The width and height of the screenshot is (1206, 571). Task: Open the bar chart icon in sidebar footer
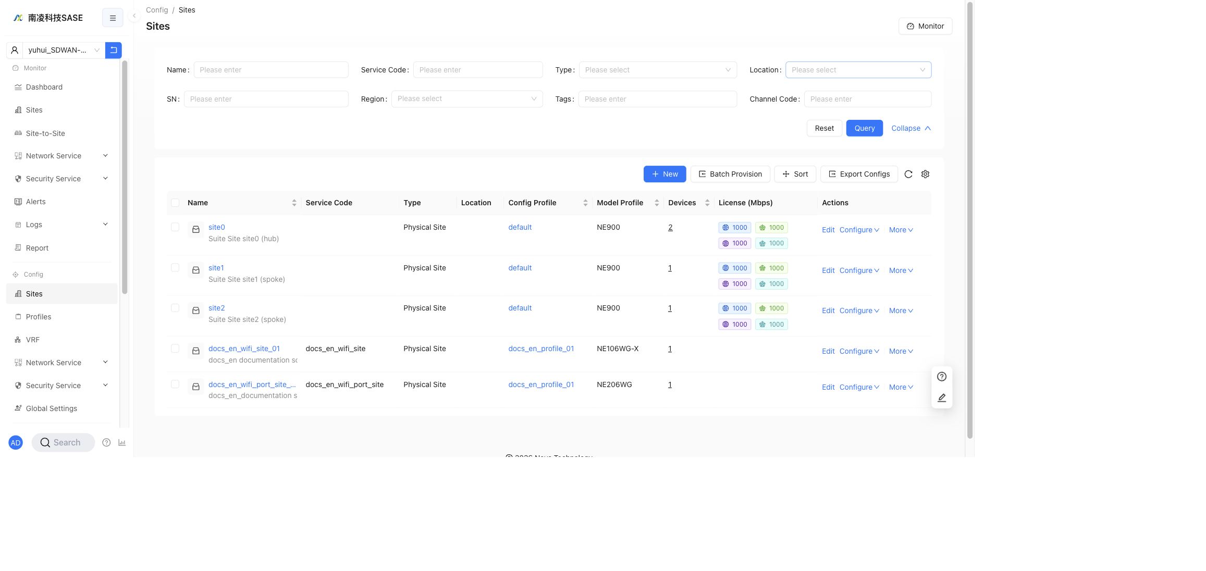click(x=122, y=443)
